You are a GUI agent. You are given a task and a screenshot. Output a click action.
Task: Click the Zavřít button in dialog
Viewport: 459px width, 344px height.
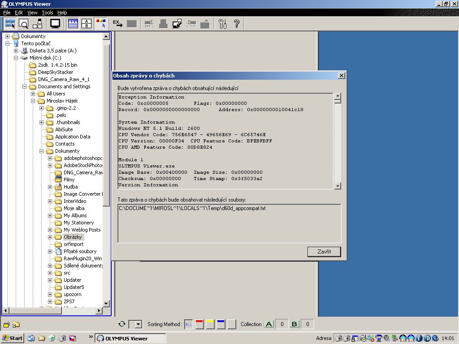click(324, 252)
